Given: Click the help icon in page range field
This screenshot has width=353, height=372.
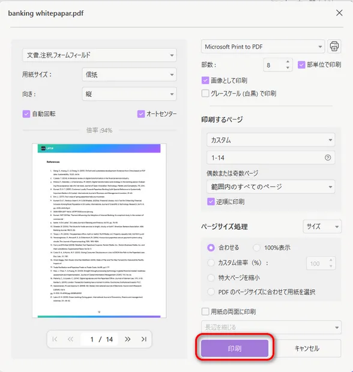Looking at the screenshot, I should pos(328,158).
